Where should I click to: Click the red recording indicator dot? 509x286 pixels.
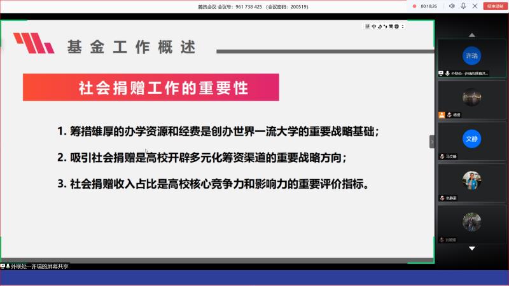click(x=414, y=6)
